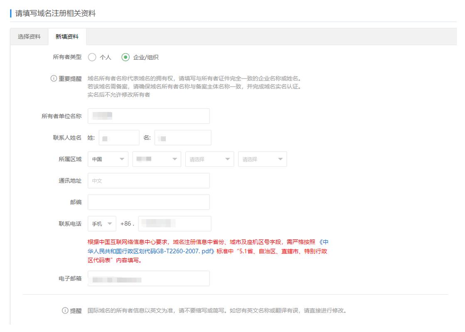This screenshot has height=332, width=465.
Task: Select the 企业/组织 owner type radio button
Action: (x=125, y=57)
